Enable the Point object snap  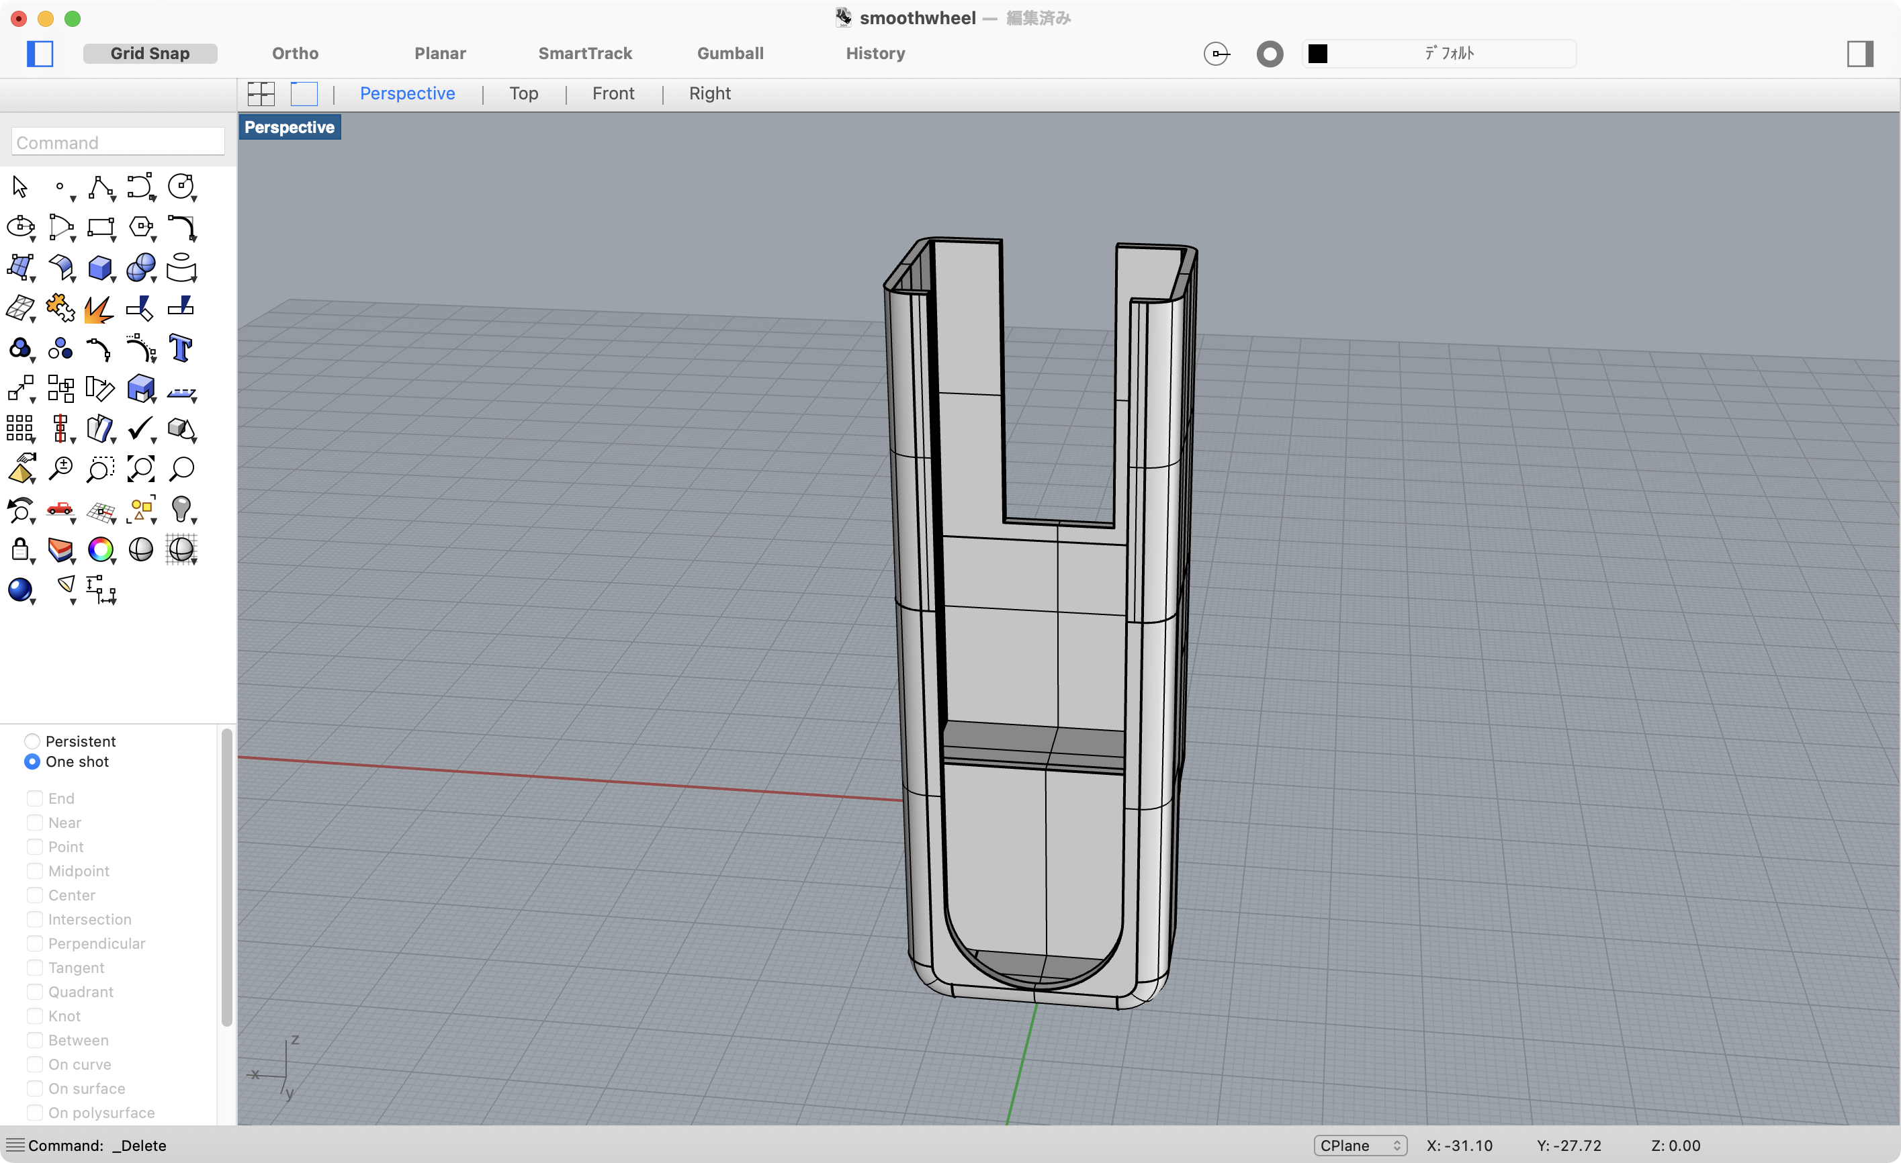[x=35, y=847]
